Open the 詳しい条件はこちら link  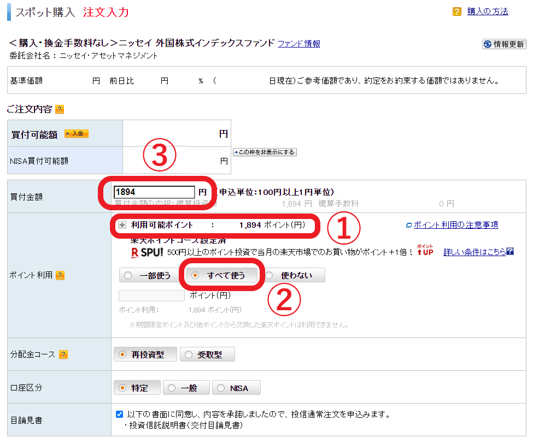(475, 252)
